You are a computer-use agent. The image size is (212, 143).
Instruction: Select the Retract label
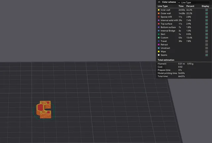pos(164,45)
